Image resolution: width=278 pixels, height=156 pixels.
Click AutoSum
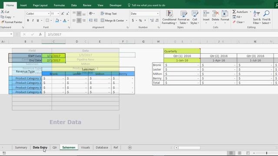tap(240, 12)
